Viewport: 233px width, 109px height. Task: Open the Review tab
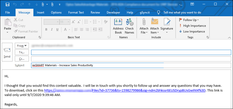pyautogui.click(x=95, y=12)
